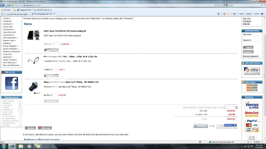Screen dimensions: 266x149
Task: Click the Refresh icon beside the address bar
Action: pyautogui.click(x=218, y=5)
